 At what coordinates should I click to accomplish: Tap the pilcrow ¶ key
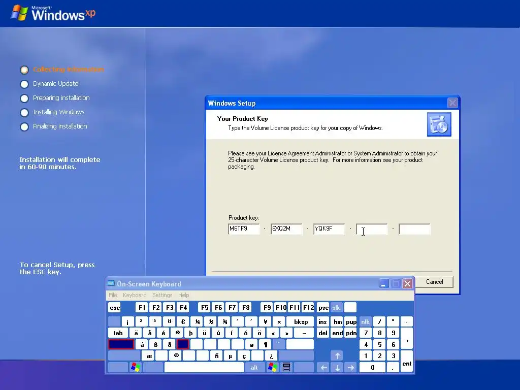pyautogui.click(x=265, y=345)
